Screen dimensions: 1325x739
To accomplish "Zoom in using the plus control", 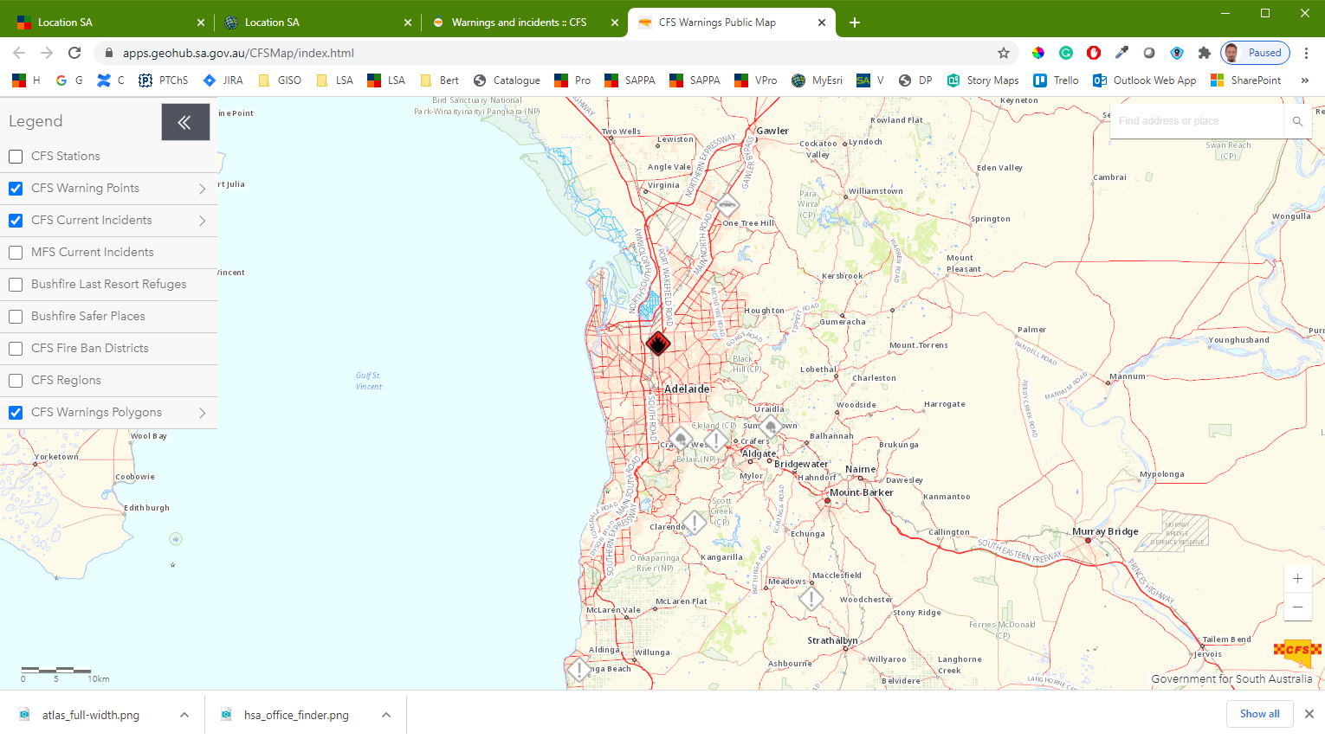I will pos(1297,578).
